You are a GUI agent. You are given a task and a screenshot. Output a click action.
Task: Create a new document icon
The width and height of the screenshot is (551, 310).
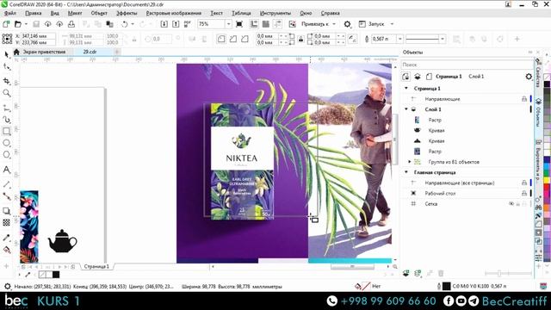click(x=6, y=24)
